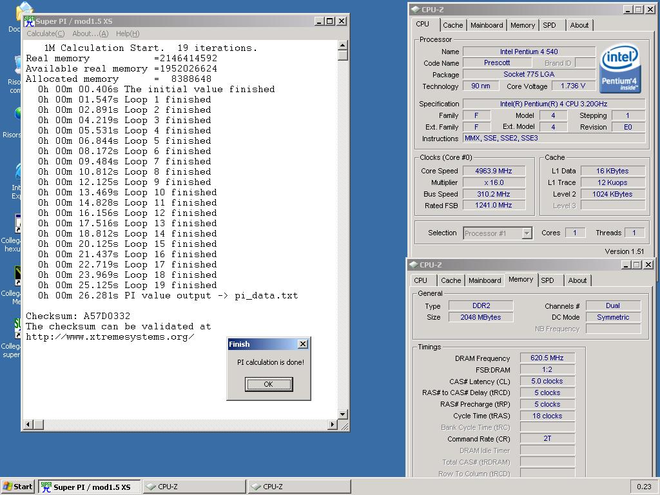Click the Checksum: A57D0332 line
The width and height of the screenshot is (660, 495).
78,316
